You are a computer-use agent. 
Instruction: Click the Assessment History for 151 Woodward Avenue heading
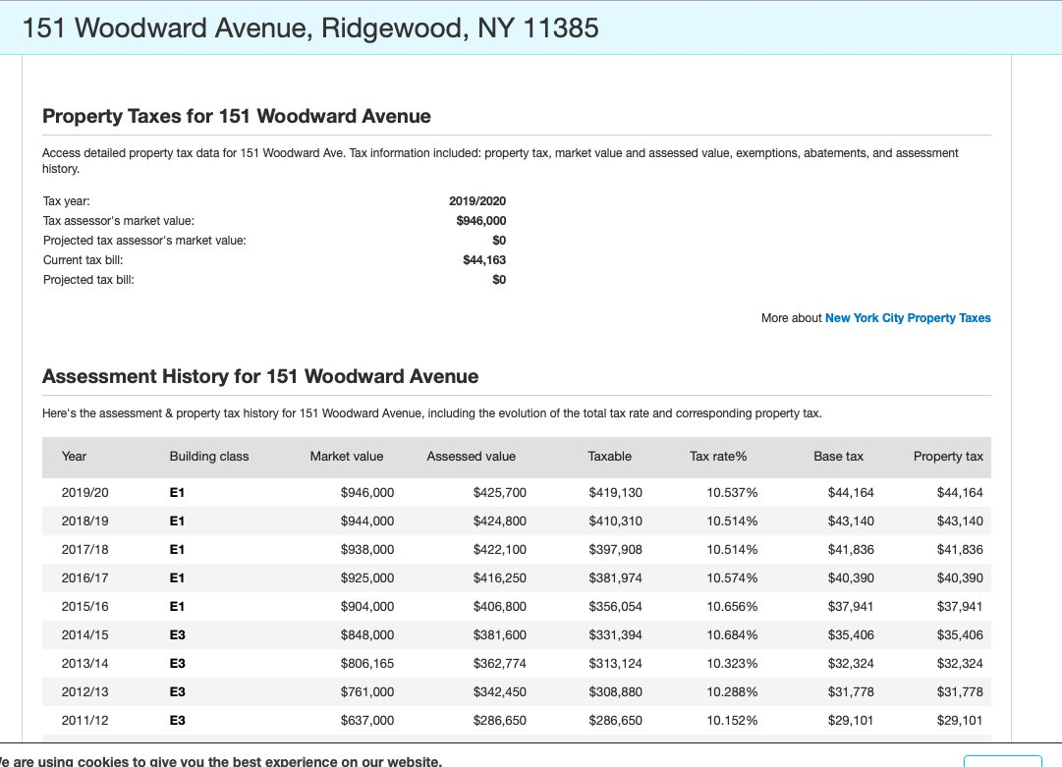[x=260, y=376]
